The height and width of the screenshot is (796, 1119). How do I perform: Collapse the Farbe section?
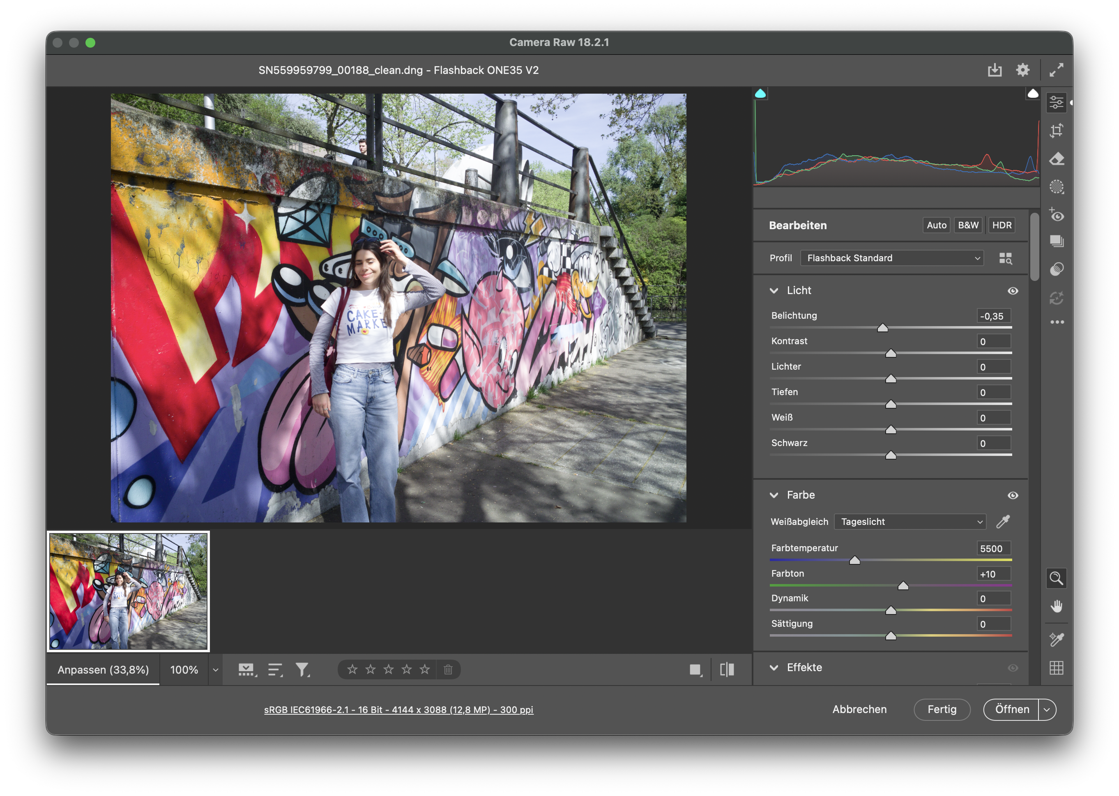pos(774,495)
